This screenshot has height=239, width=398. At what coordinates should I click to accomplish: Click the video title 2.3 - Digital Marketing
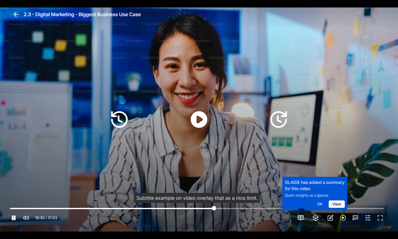82,14
